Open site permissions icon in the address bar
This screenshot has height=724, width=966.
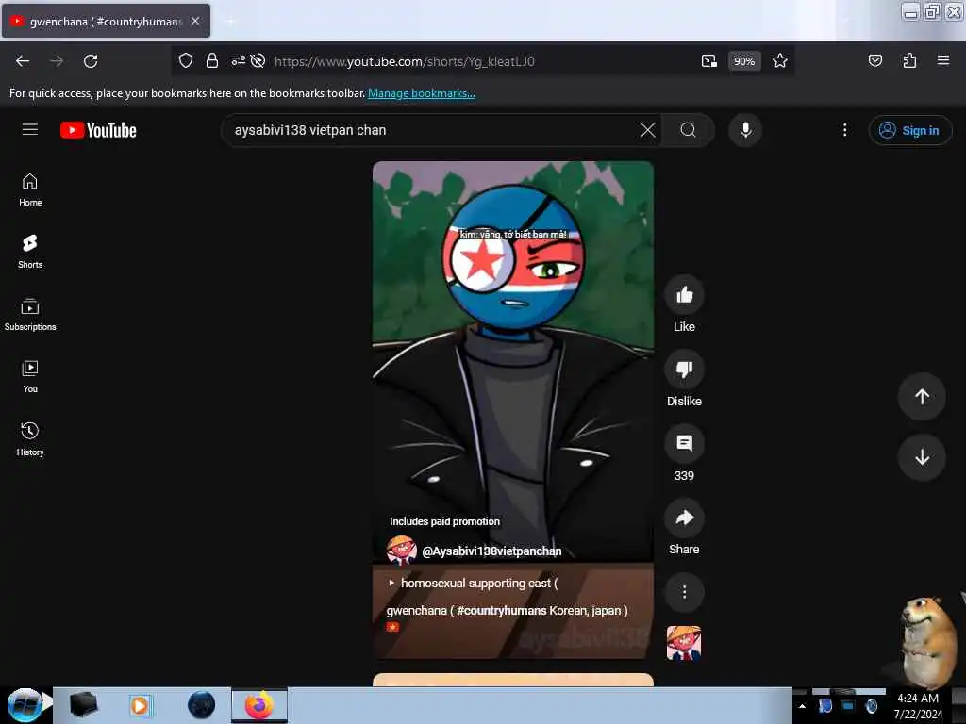pyautogui.click(x=238, y=61)
